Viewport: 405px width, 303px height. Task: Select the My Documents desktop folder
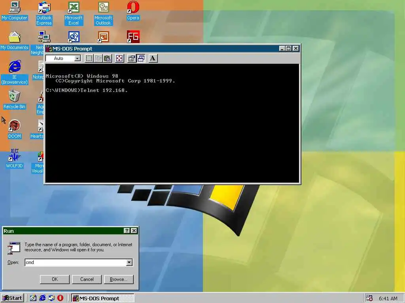pos(14,41)
